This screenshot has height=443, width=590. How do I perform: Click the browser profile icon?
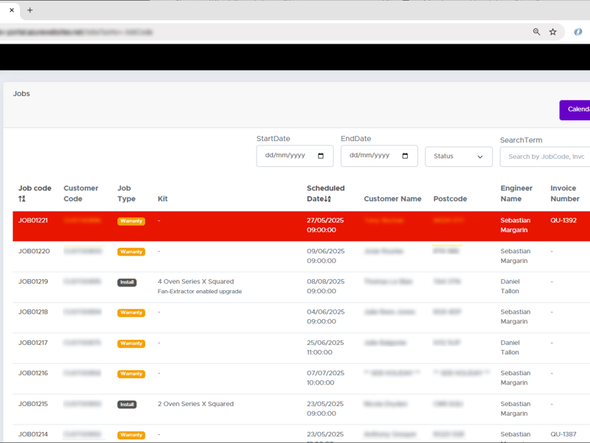(578, 32)
